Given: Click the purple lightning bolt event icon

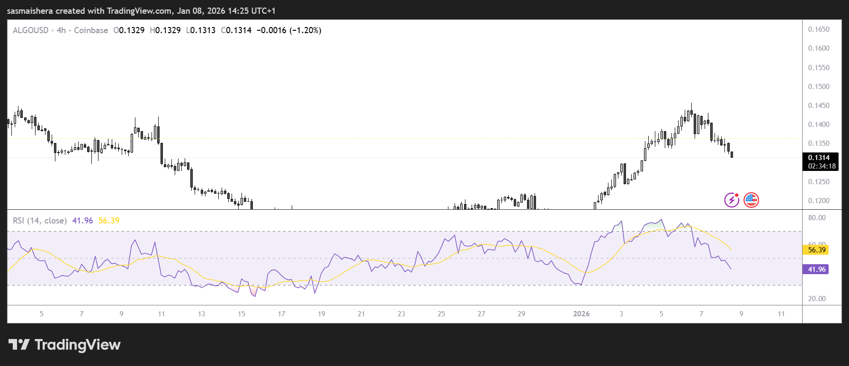Looking at the screenshot, I should click(732, 200).
